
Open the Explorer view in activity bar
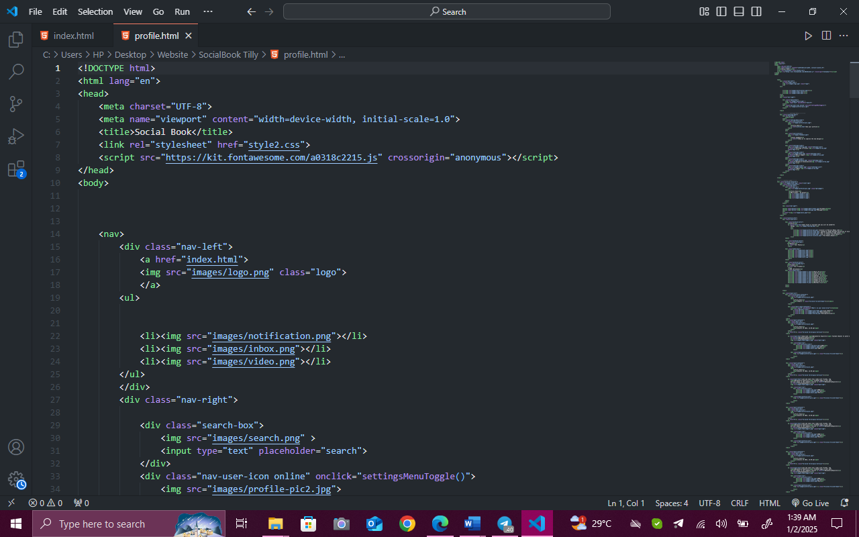click(16, 40)
